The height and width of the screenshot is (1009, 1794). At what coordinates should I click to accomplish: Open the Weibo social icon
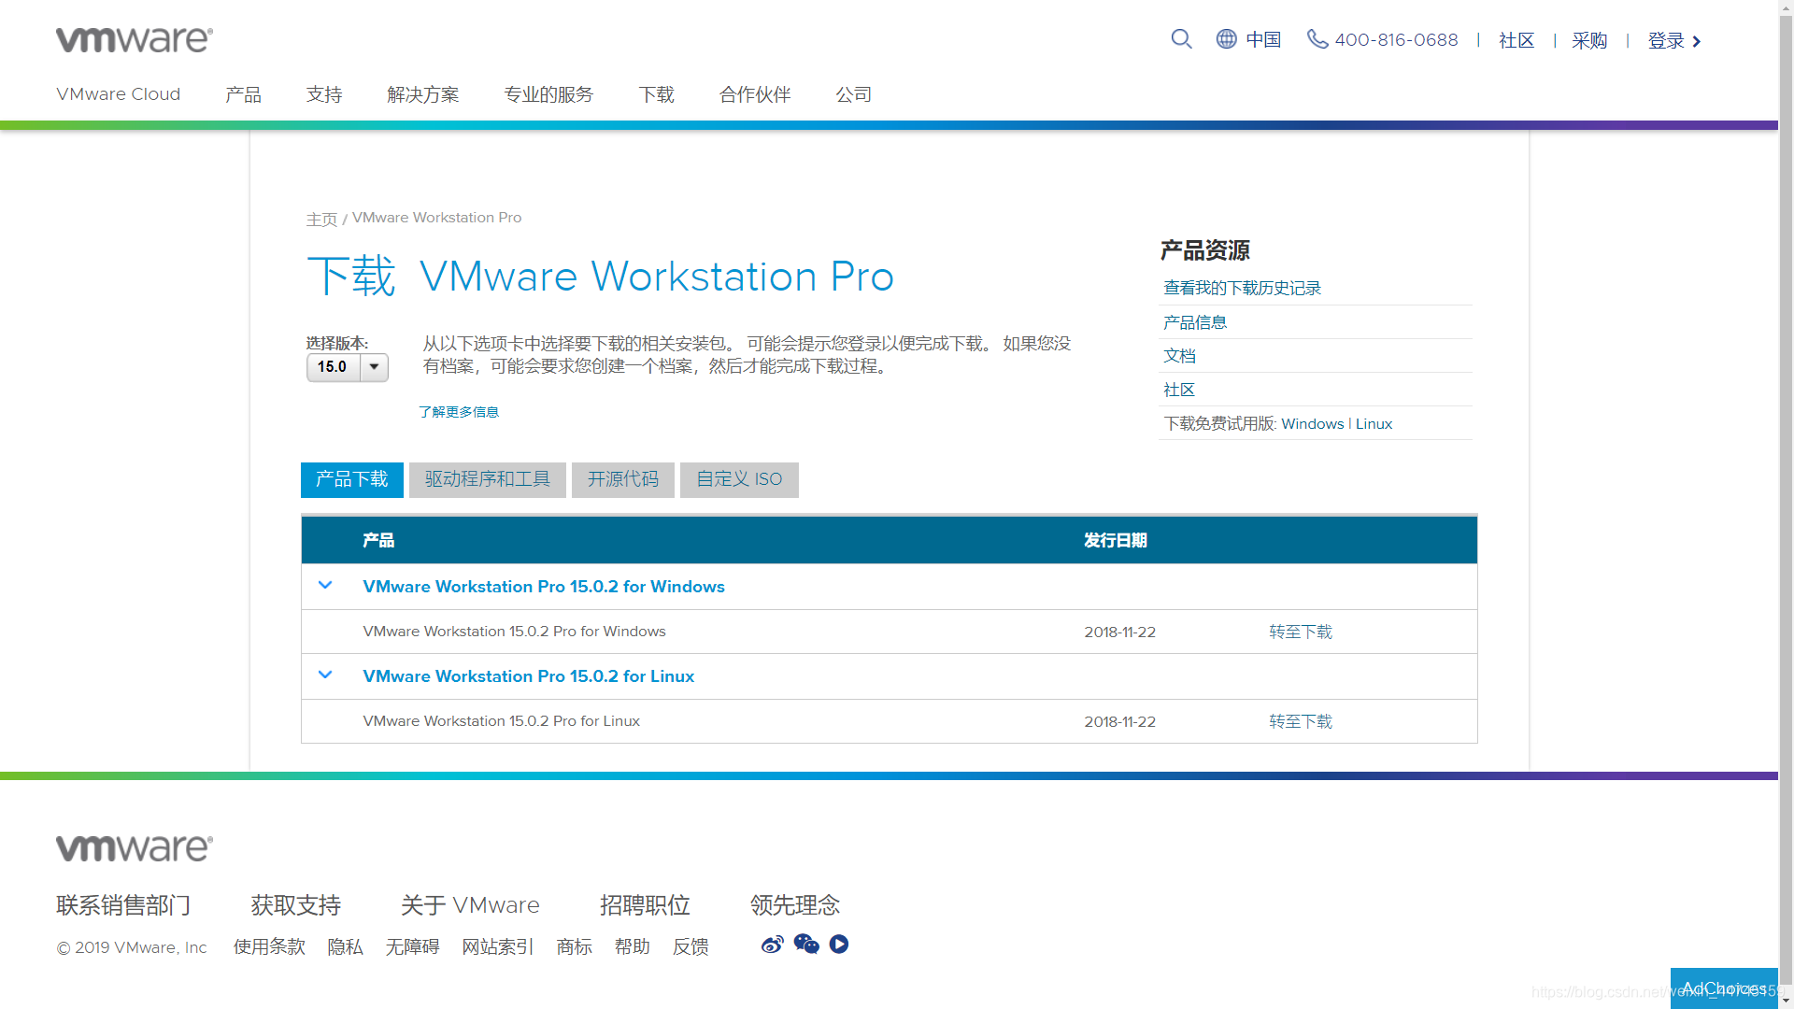[x=772, y=945]
